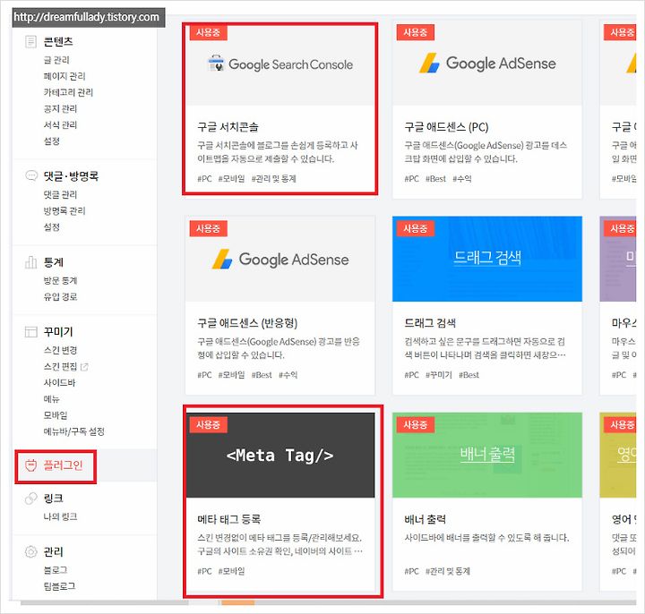Click the Google Search Console logo icon
645x614 pixels.
pyautogui.click(x=216, y=64)
